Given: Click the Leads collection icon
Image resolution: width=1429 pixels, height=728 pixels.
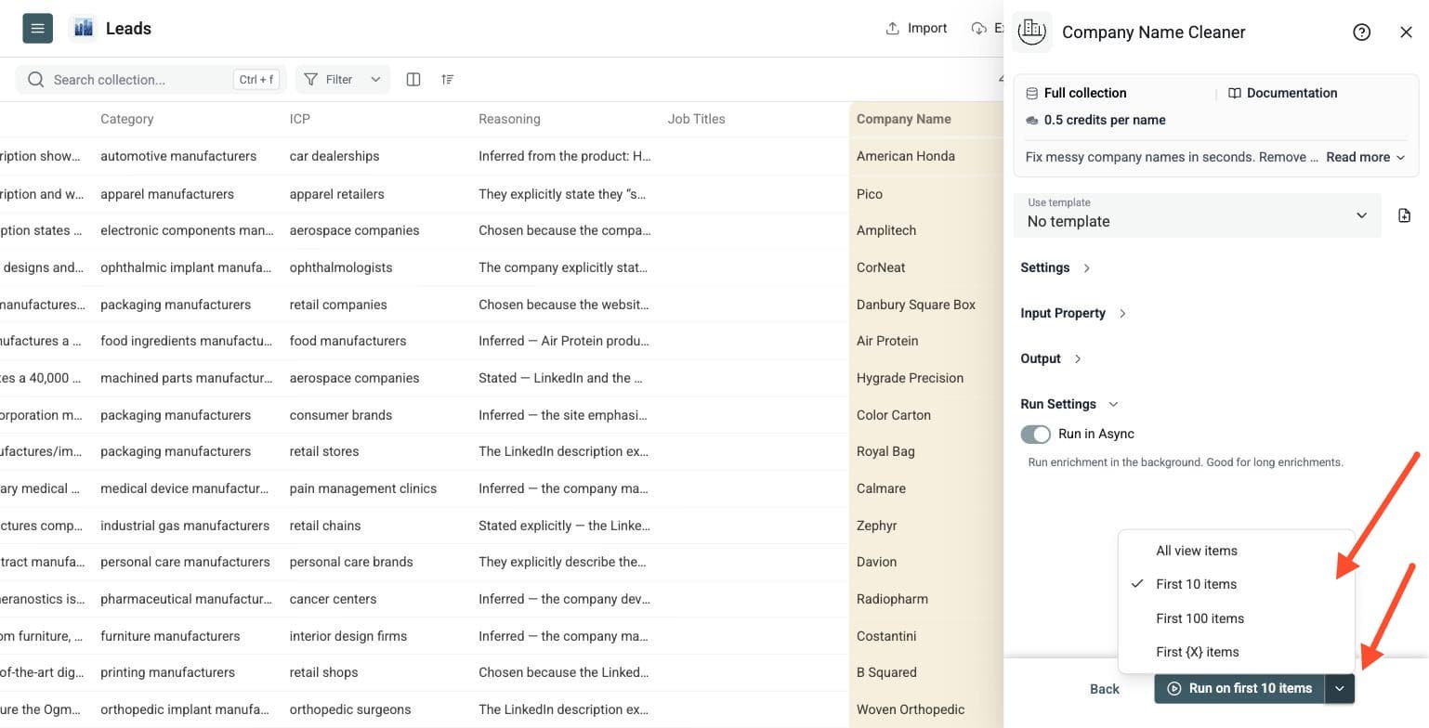Looking at the screenshot, I should click(83, 29).
